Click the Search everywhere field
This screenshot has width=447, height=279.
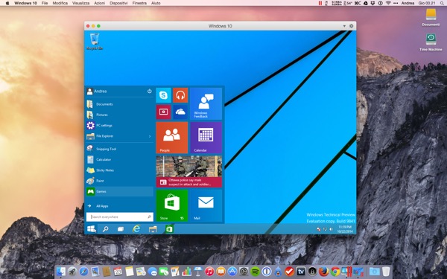[x=120, y=217]
